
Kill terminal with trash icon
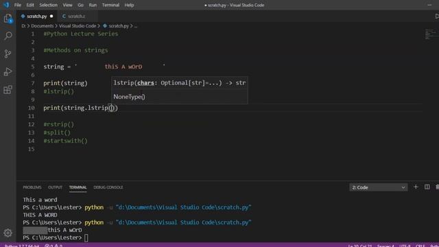[438, 187]
